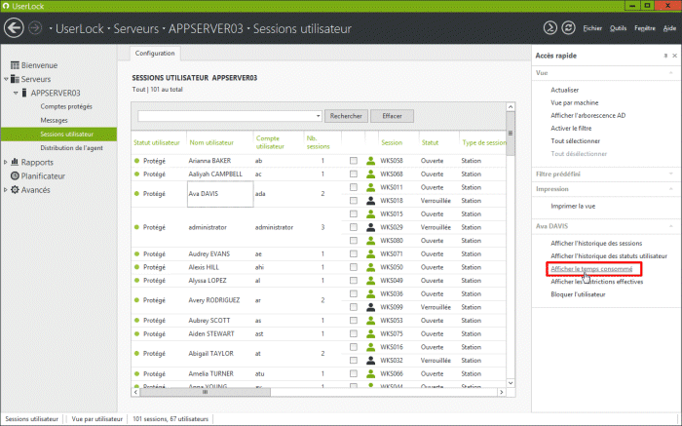Click into the search text field
Viewport: 682px width, 426px height.
point(226,116)
